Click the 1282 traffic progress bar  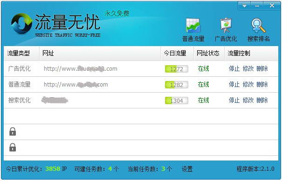pos(177,85)
